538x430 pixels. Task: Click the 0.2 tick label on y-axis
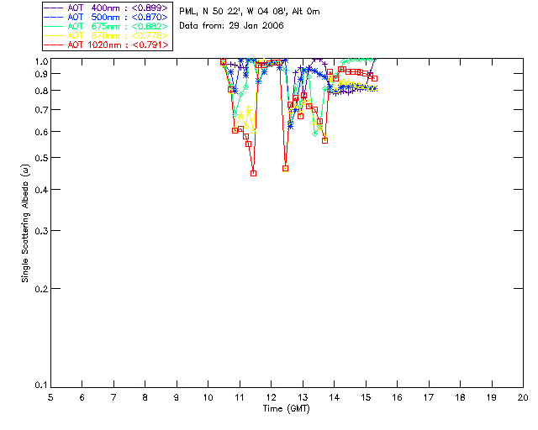coord(39,288)
